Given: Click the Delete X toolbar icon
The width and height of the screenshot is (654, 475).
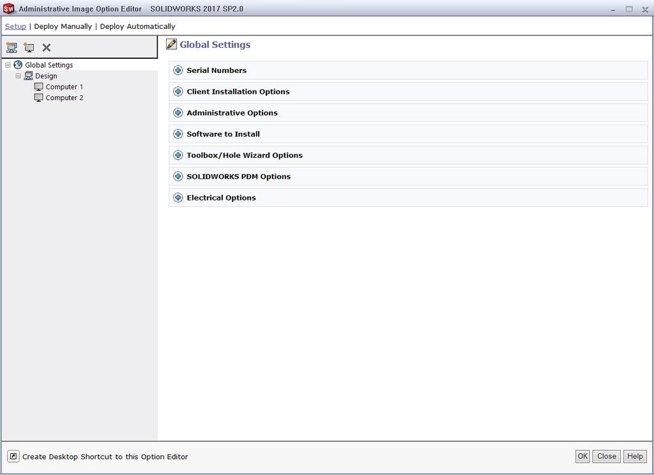Looking at the screenshot, I should [x=46, y=47].
